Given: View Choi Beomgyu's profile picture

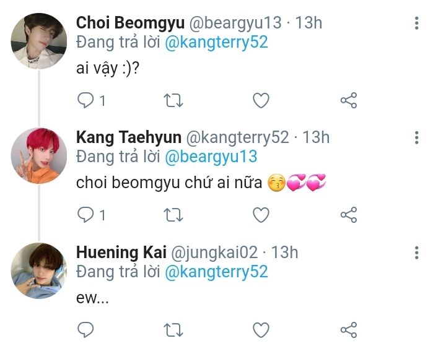Looking at the screenshot, I should point(38,40).
